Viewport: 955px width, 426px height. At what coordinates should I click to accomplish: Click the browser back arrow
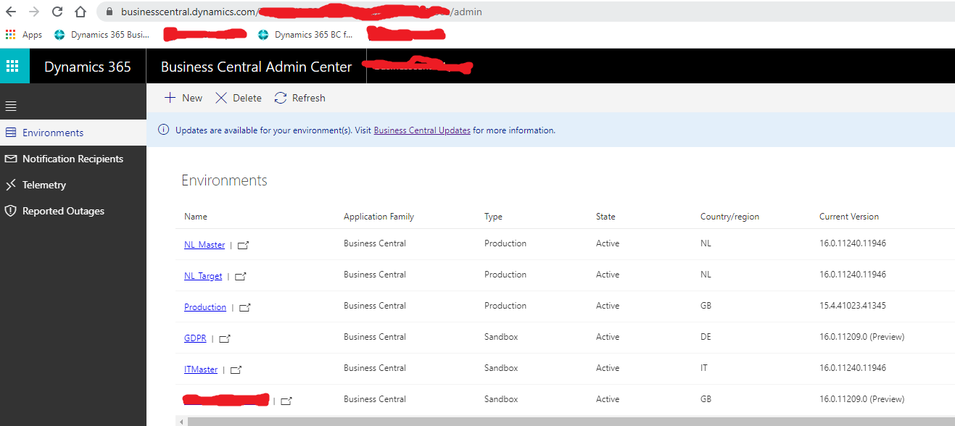(11, 12)
